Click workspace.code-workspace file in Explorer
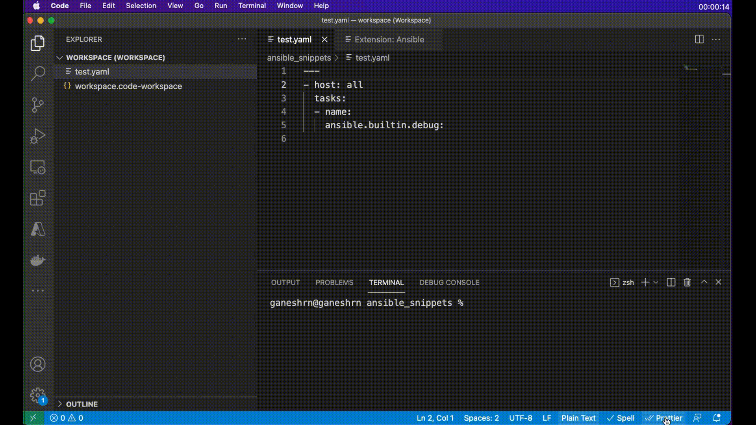Screen dimensions: 756x425 [128, 86]
